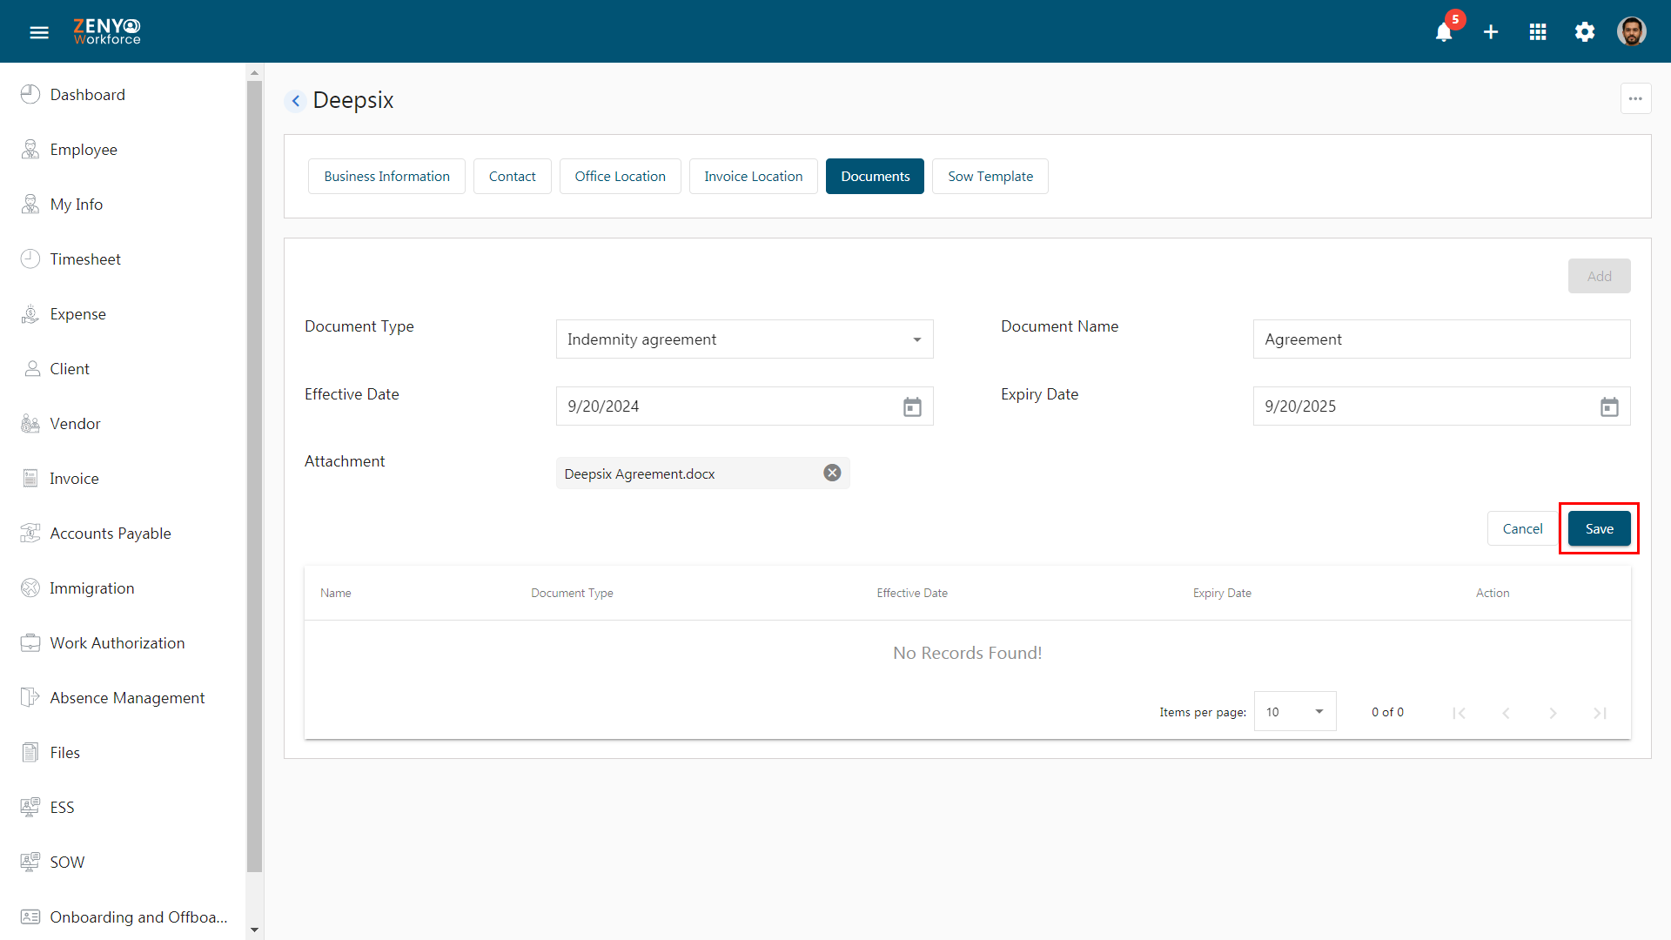Click the back chevron to return
The image size is (1671, 940).
tap(295, 100)
